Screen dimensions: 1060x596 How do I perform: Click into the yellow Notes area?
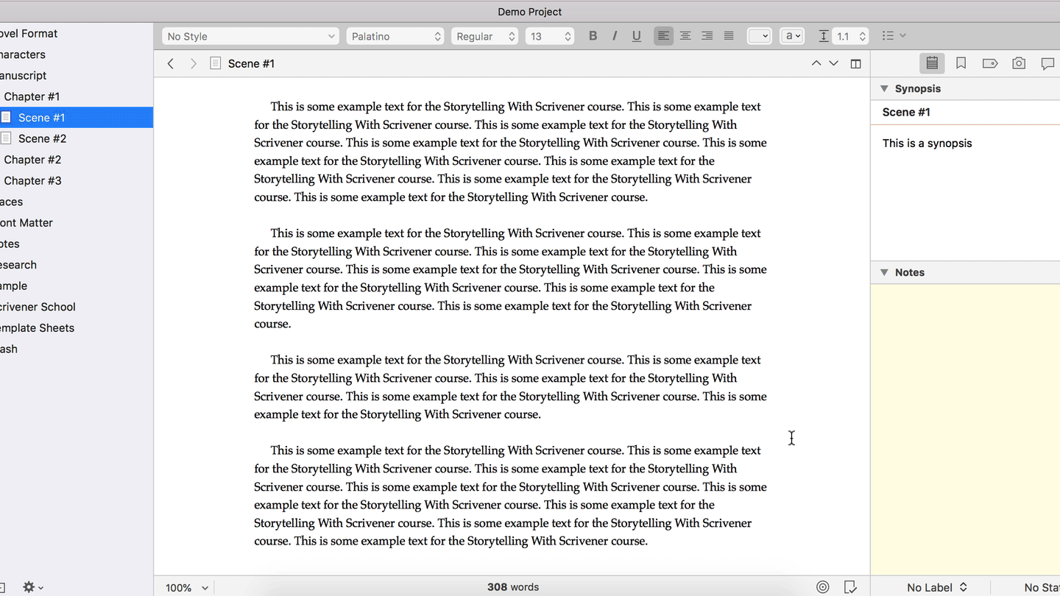pyautogui.click(x=965, y=429)
